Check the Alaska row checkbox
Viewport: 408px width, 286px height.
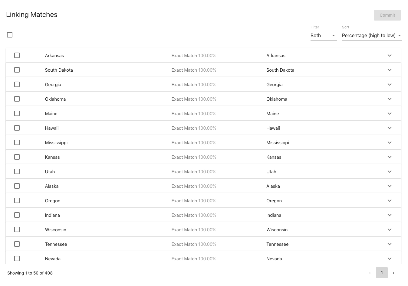17,186
